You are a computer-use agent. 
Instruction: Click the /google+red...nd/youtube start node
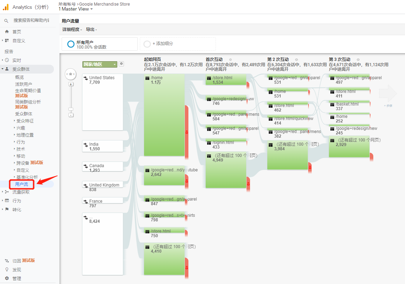164,176
